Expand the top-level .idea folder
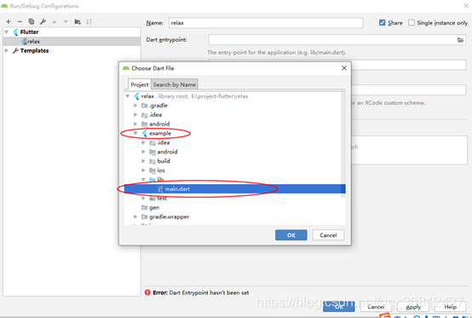Image resolution: width=472 pixels, height=318 pixels. 135,115
